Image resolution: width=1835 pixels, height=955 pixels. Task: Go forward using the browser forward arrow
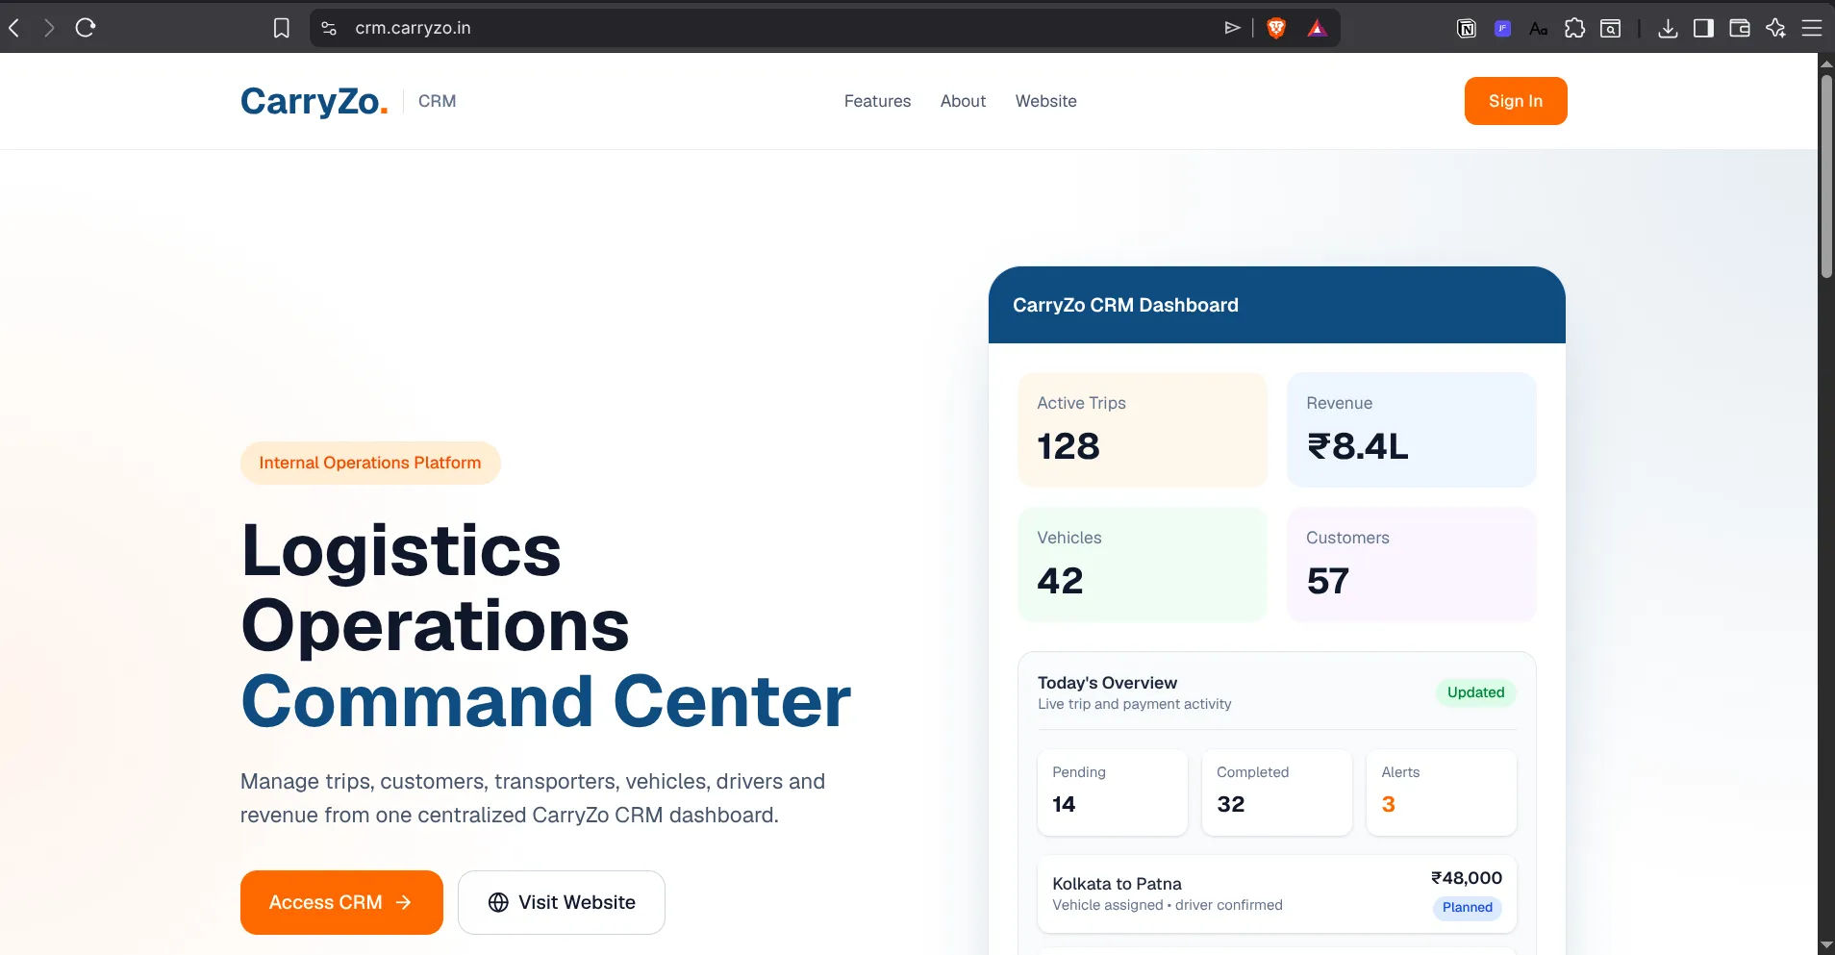click(x=49, y=28)
